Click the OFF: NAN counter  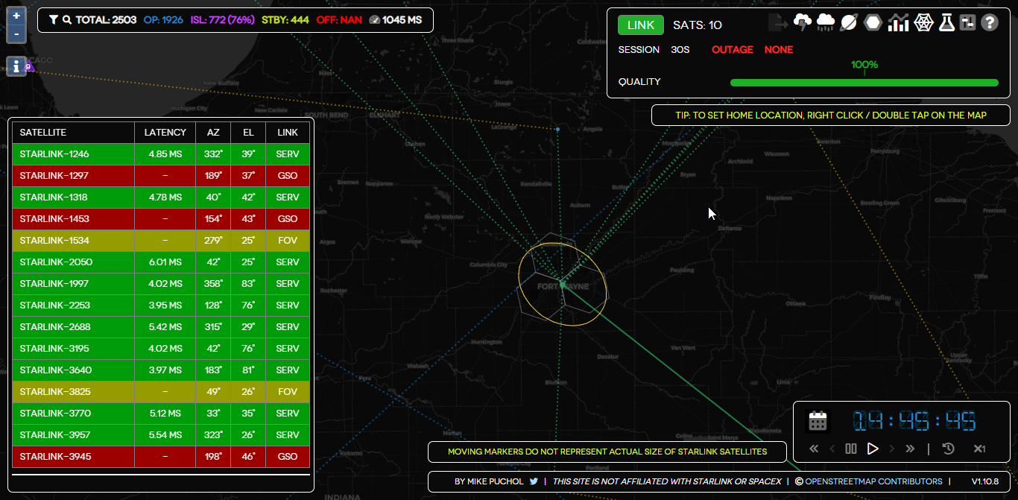(x=339, y=20)
